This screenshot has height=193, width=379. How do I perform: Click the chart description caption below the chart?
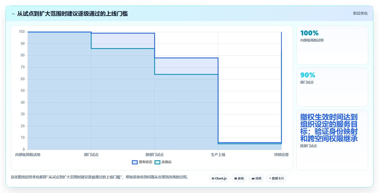(x=99, y=177)
